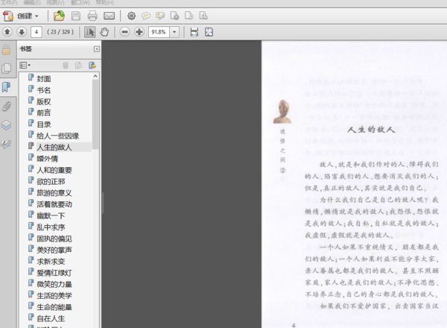The width and height of the screenshot is (447, 328).
Task: Add a sticky note comment
Action: click(x=146, y=16)
